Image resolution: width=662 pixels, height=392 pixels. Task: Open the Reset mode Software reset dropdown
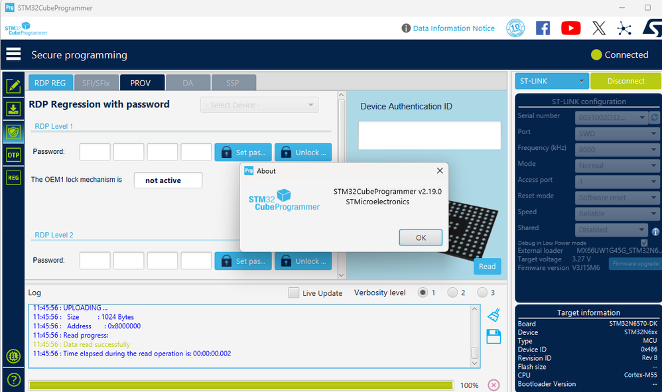coord(618,198)
